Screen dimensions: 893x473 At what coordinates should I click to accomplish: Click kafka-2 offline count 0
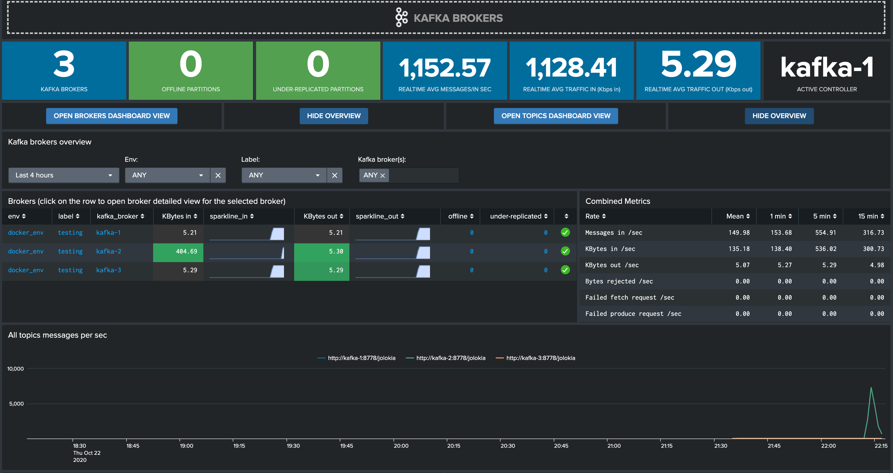point(471,251)
